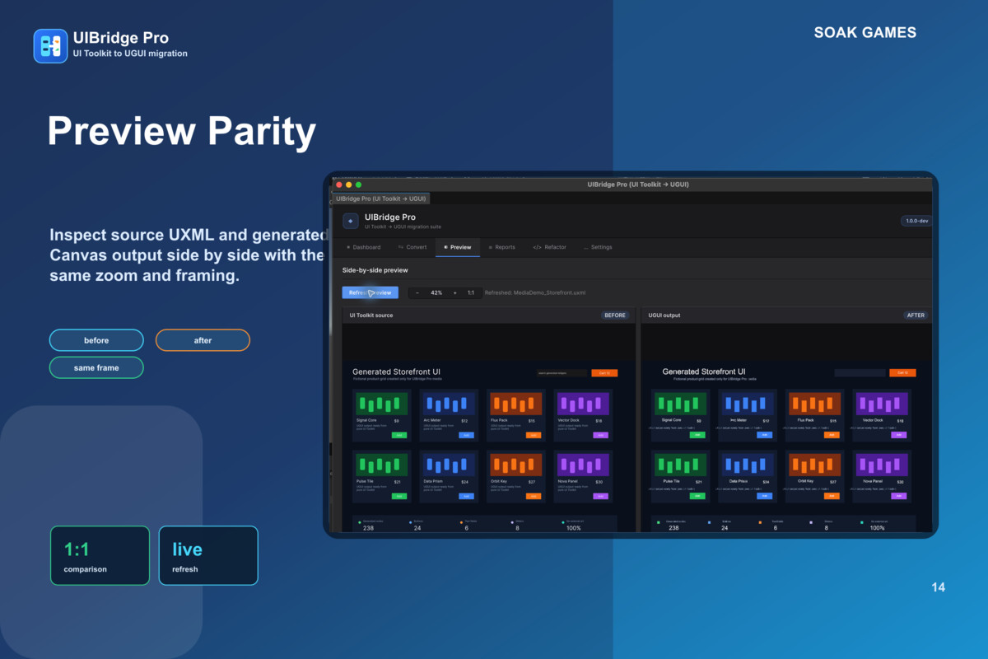
Task: Click the green Add button for Signal Core in the source panel
Action: (399, 435)
